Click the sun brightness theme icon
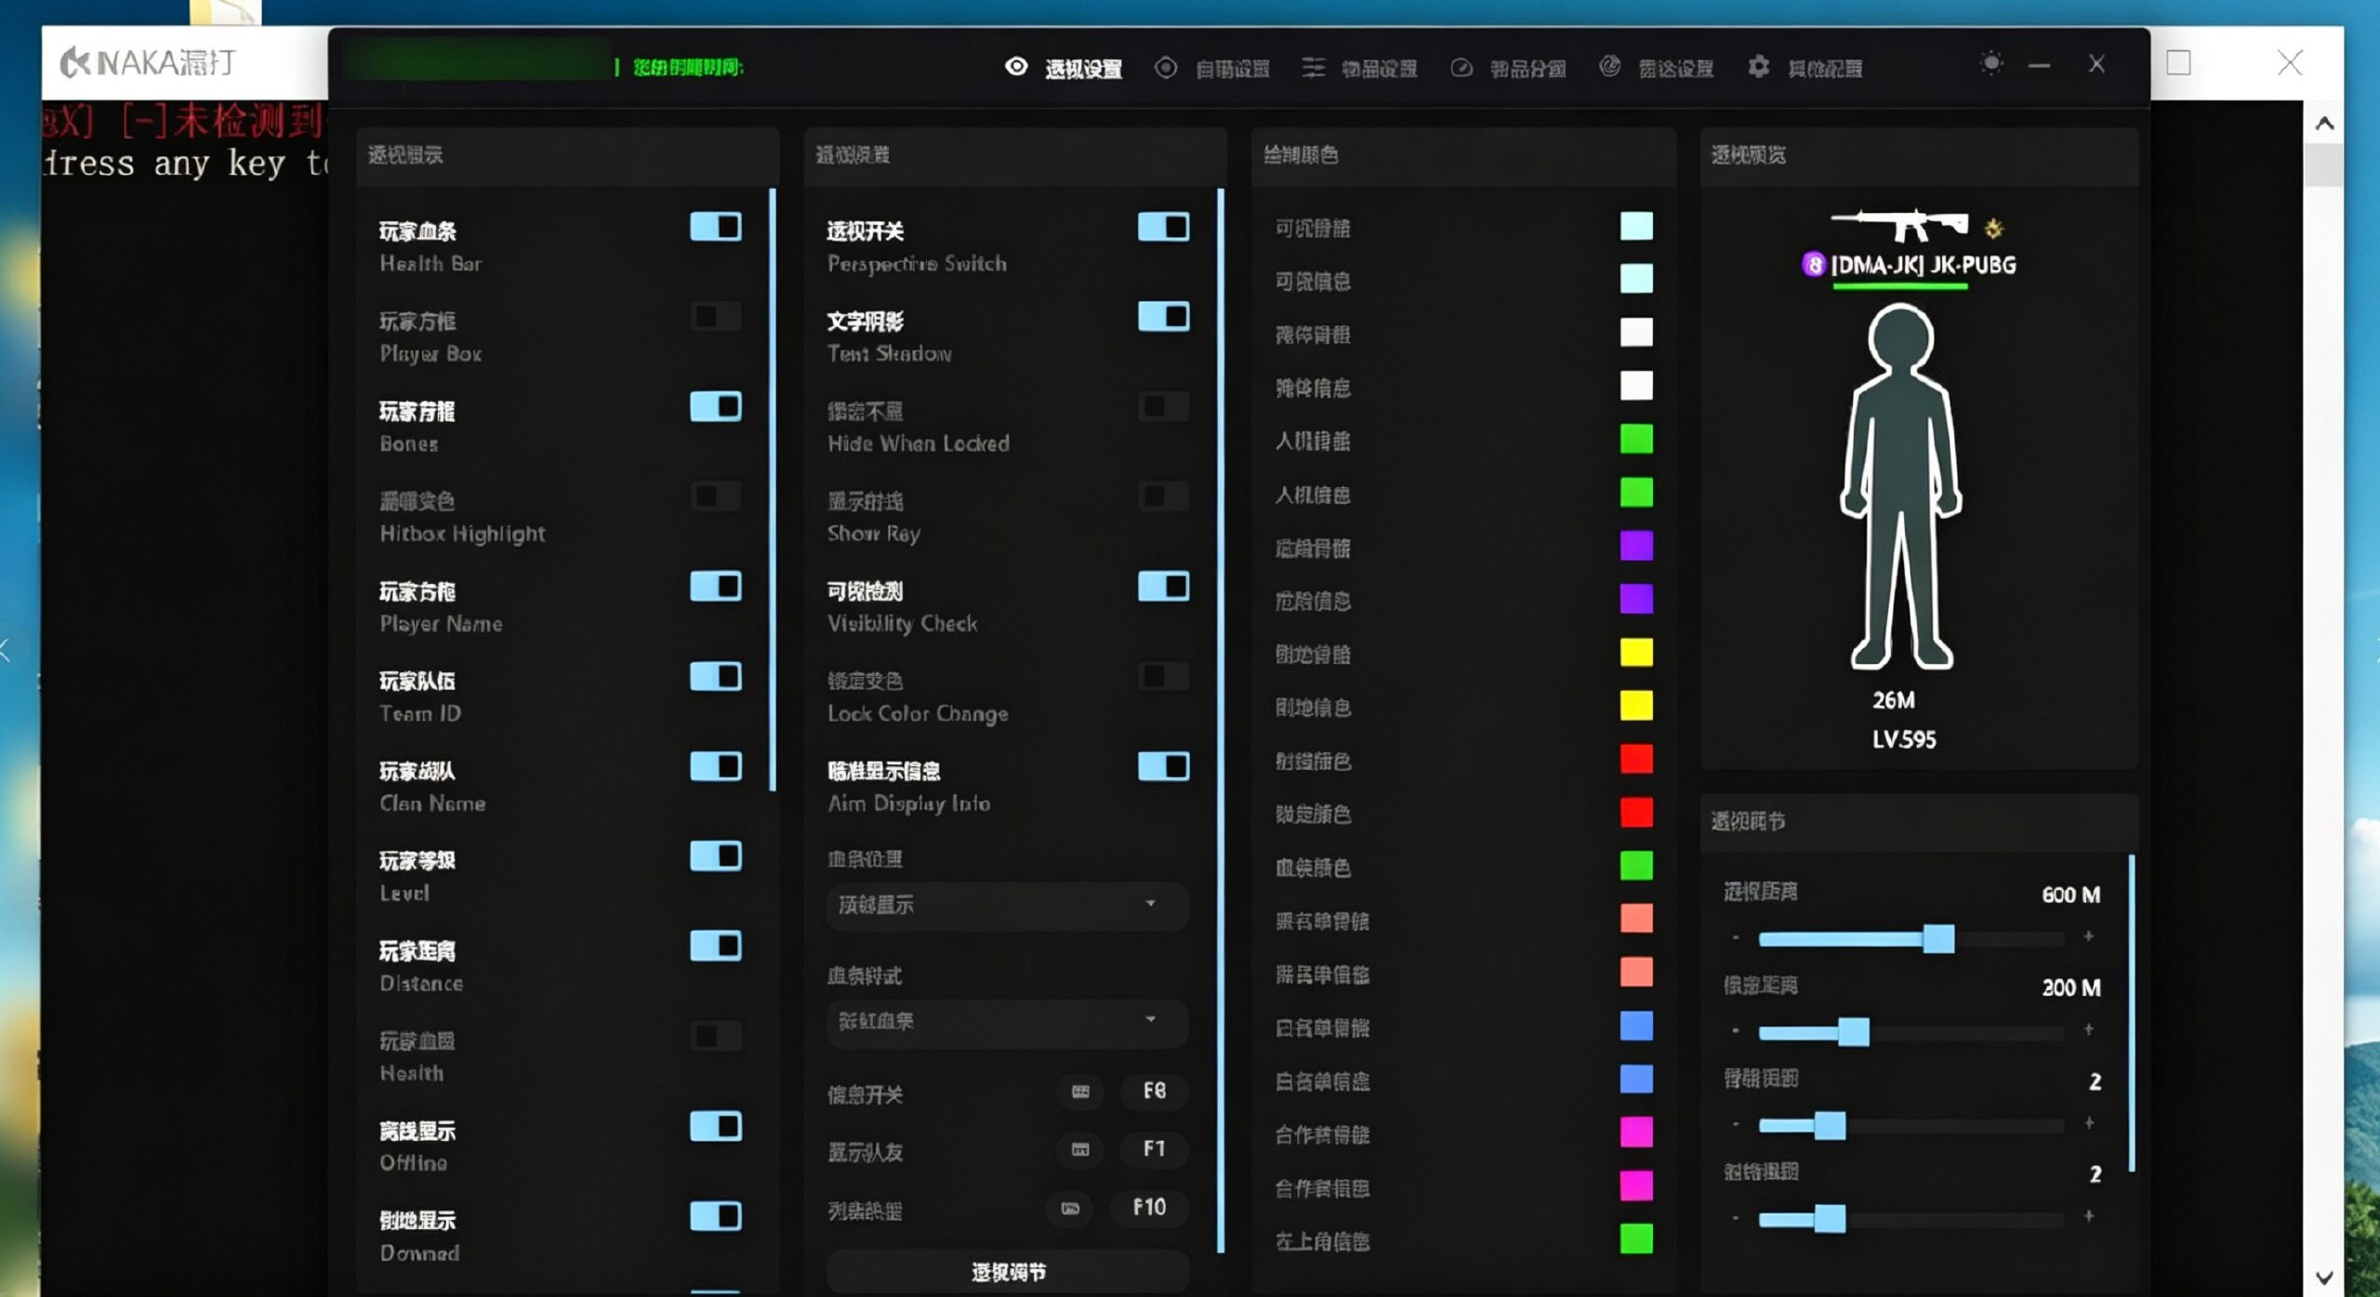 point(1991,64)
